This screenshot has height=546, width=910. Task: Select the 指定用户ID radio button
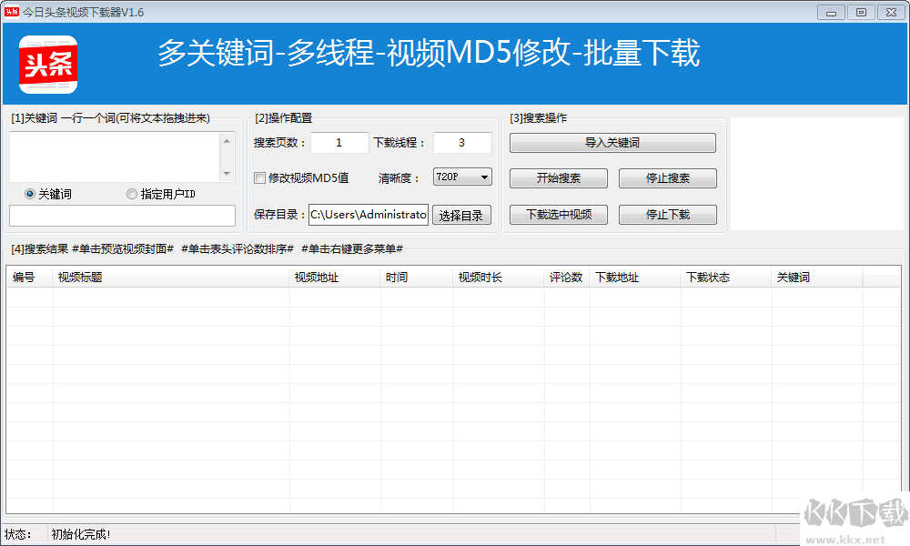coord(130,194)
